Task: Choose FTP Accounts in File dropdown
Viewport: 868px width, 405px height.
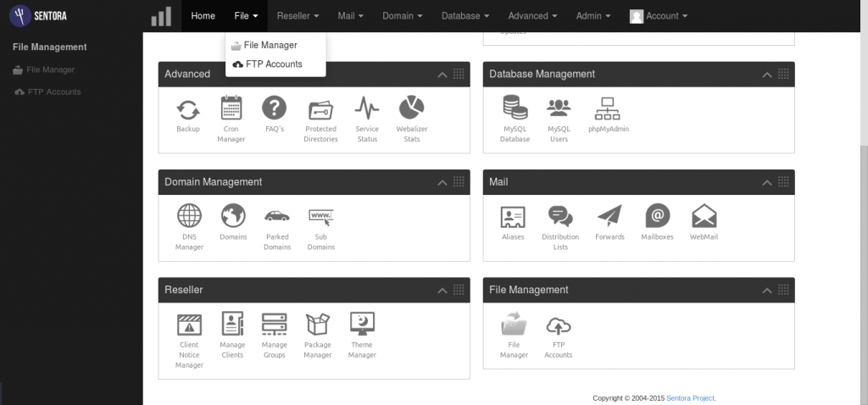Action: pos(273,64)
